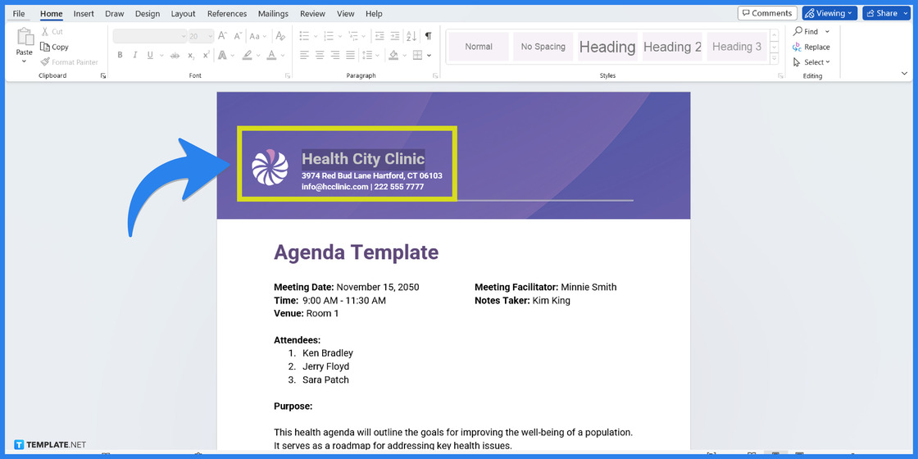Open highlight color dropdown arrow

pyautogui.click(x=257, y=56)
